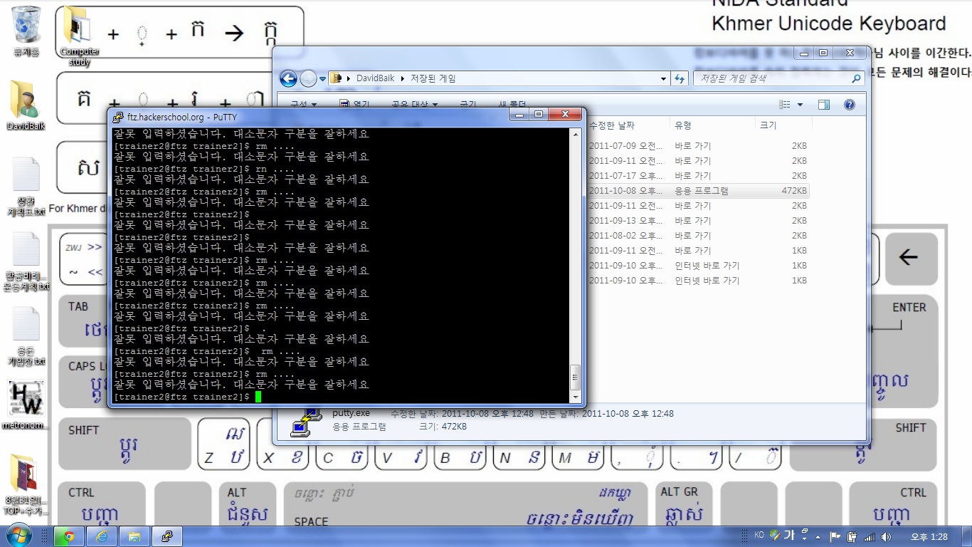Show hidden tray icons arrow
Viewport: 972px width, 547px height.
(818, 536)
